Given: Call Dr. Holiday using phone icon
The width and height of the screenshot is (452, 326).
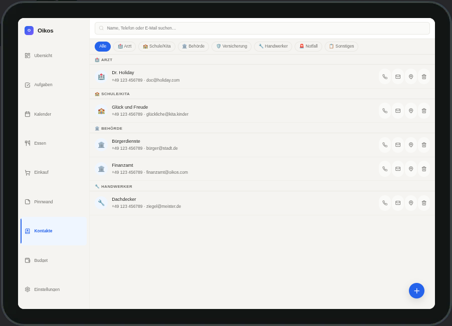Looking at the screenshot, I should coord(384,77).
